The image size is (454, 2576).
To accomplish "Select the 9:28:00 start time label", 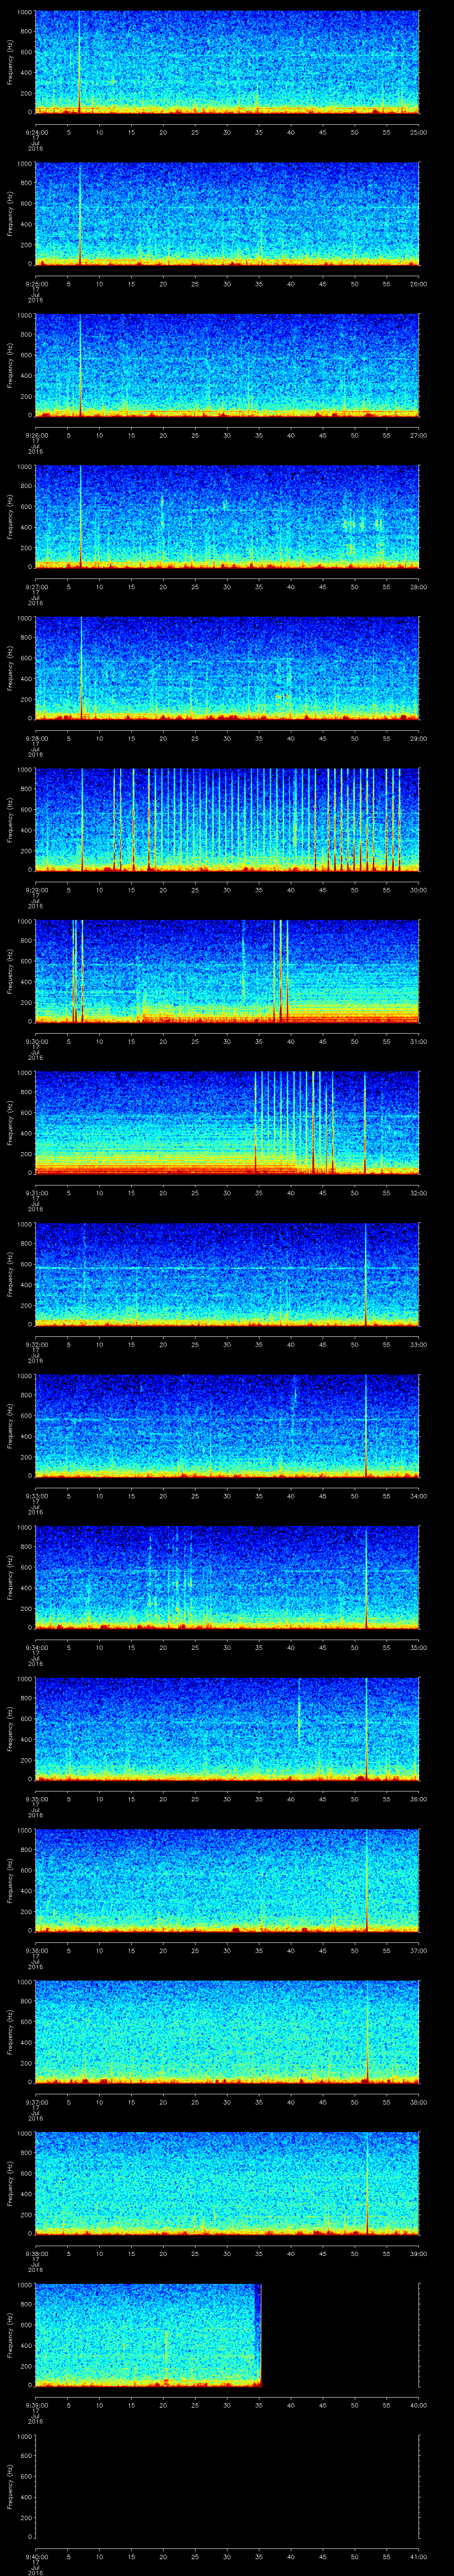I will coord(36,738).
